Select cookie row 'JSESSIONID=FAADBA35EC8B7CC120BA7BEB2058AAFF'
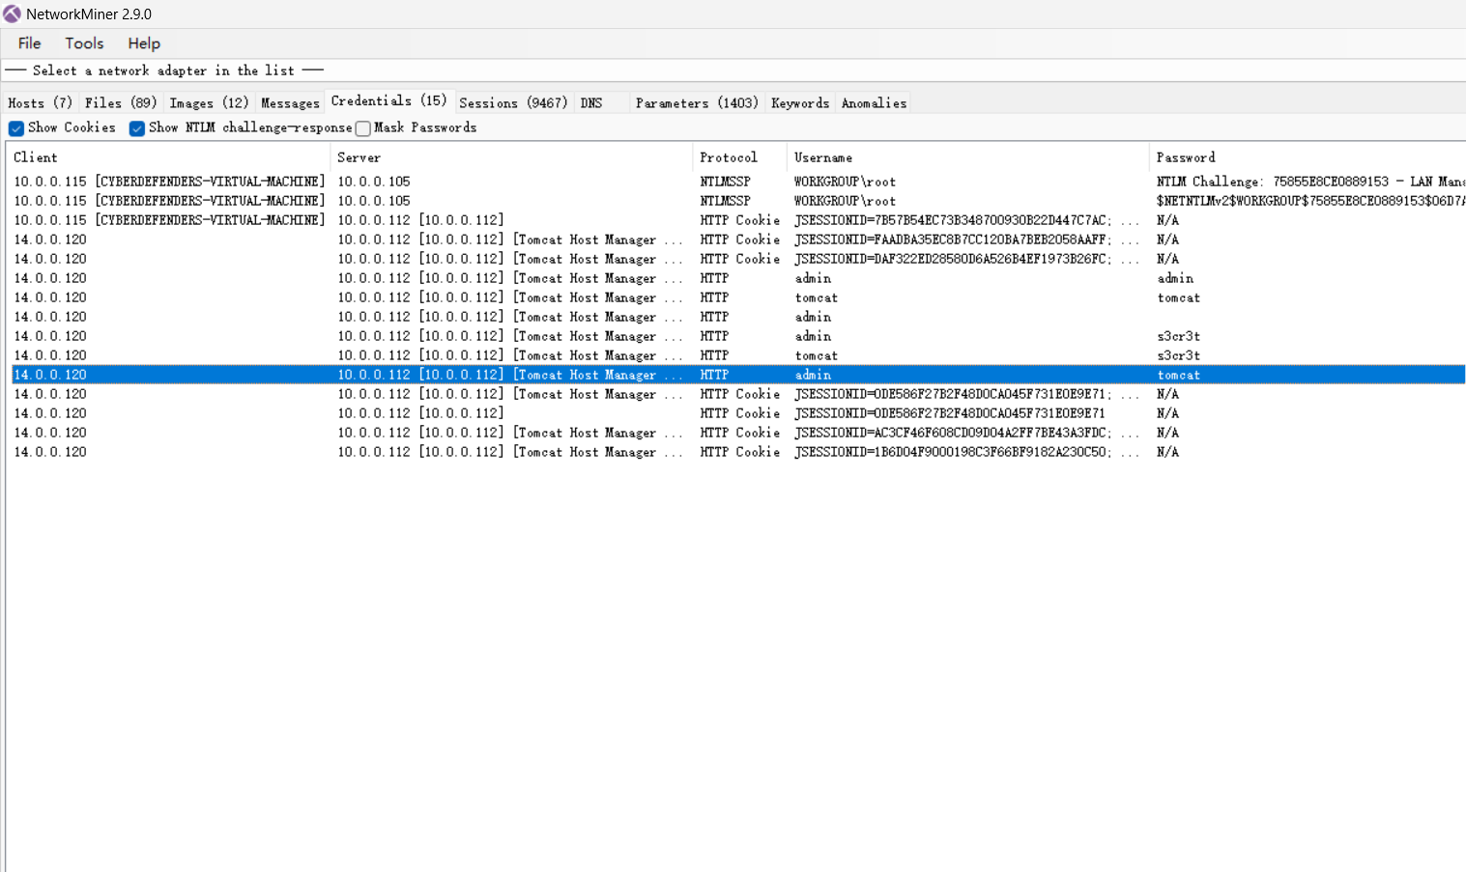The image size is (1466, 872). 738,239
